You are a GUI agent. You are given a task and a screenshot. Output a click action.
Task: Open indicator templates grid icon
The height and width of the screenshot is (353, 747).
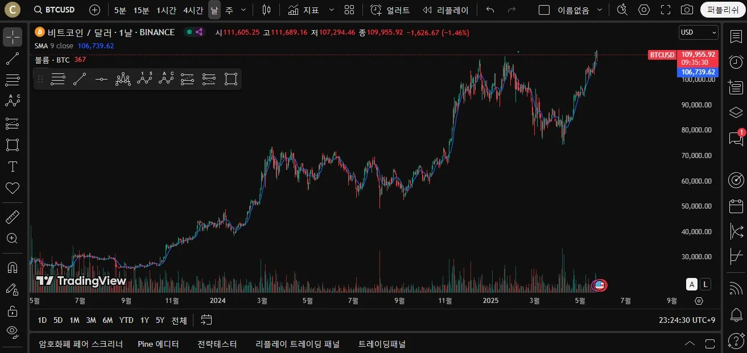349,10
